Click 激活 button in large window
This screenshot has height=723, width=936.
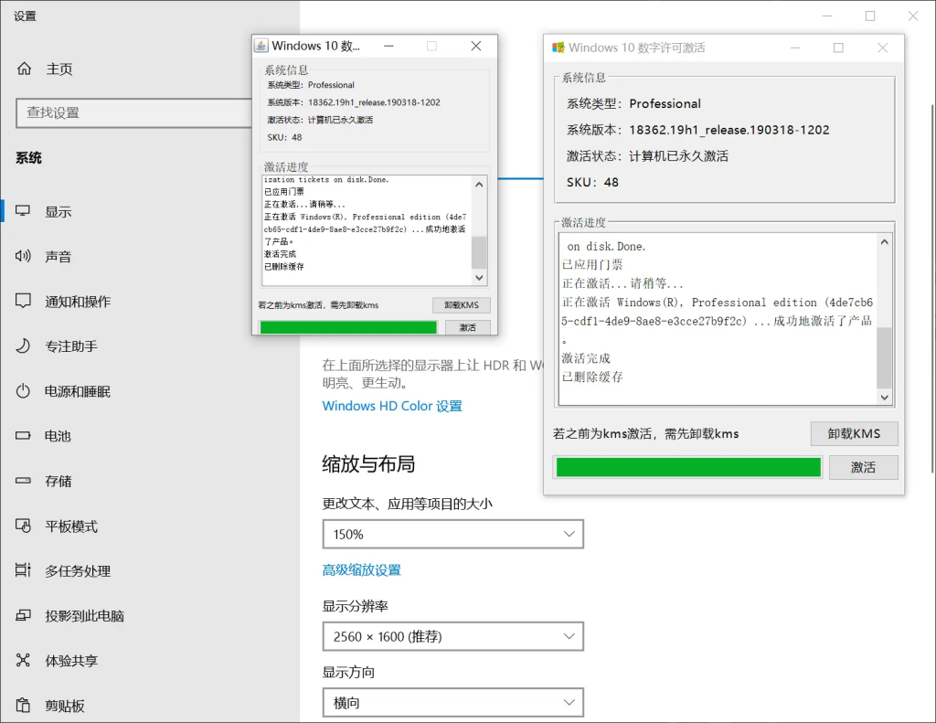[863, 467]
